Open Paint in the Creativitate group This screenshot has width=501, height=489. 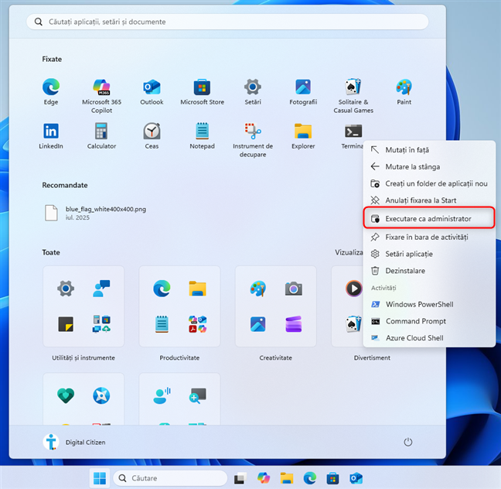click(258, 289)
